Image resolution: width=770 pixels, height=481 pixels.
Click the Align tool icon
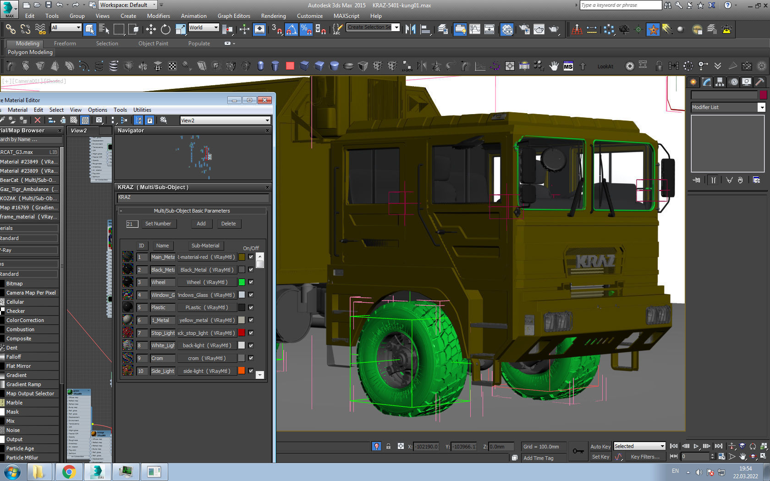coord(425,29)
